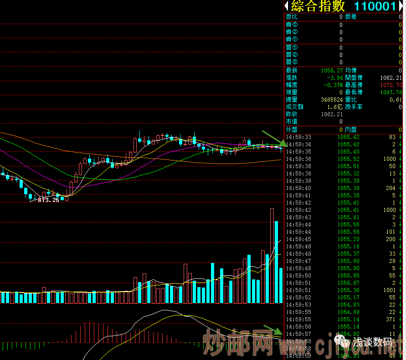The image size is (406, 360).
Task: Click the 外盤 label in the quote panel
Action: [292, 130]
